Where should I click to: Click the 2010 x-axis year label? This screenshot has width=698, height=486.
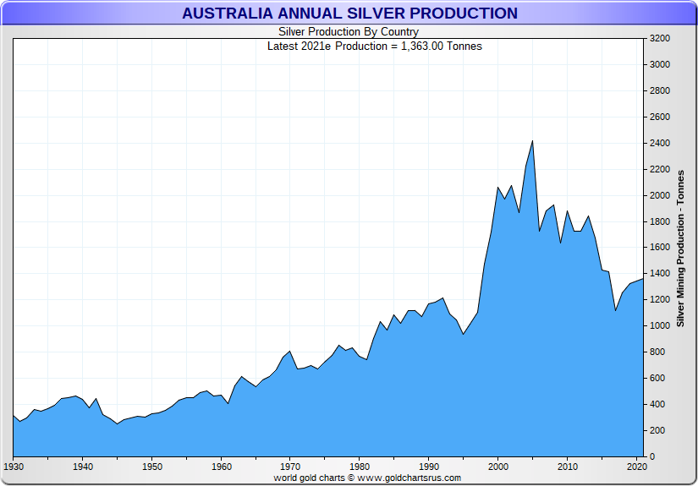pos(567,467)
